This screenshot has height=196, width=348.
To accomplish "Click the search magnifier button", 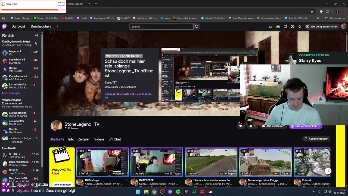I will 197,26.
